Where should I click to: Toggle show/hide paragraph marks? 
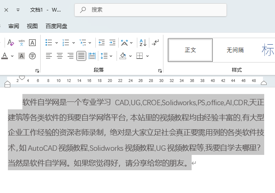click(155, 43)
